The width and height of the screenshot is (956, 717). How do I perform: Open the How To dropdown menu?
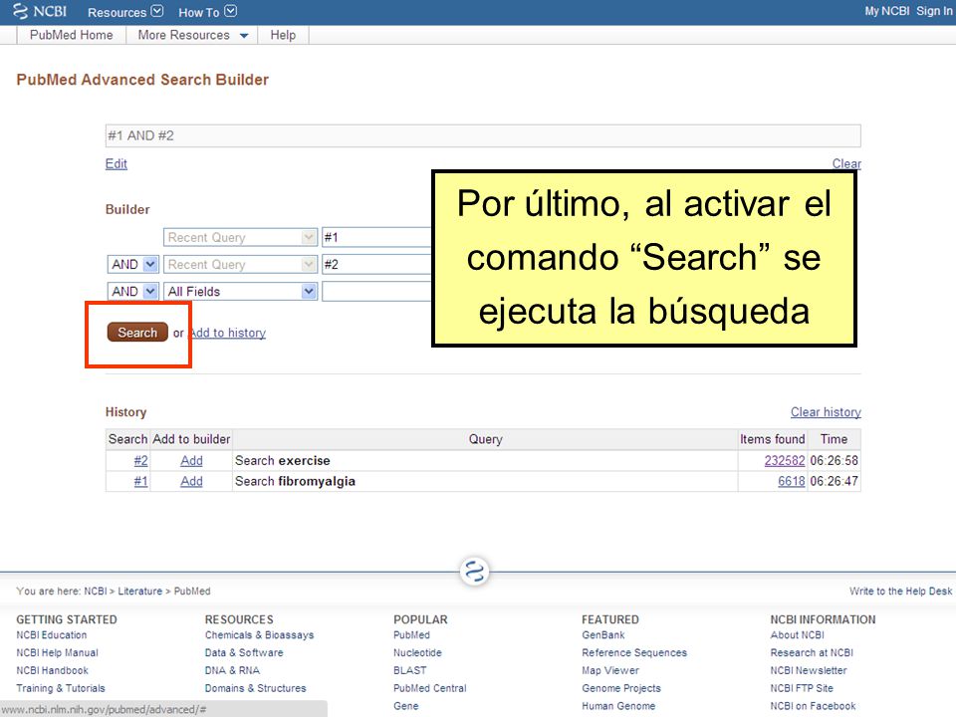point(207,12)
